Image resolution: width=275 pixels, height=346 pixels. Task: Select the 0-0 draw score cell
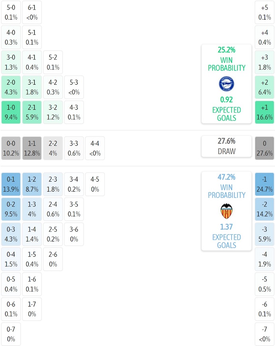click(x=11, y=148)
